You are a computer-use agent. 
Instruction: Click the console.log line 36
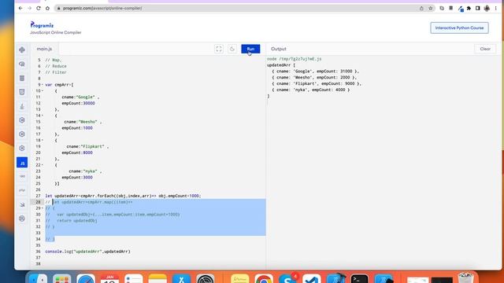pyautogui.click(x=87, y=252)
